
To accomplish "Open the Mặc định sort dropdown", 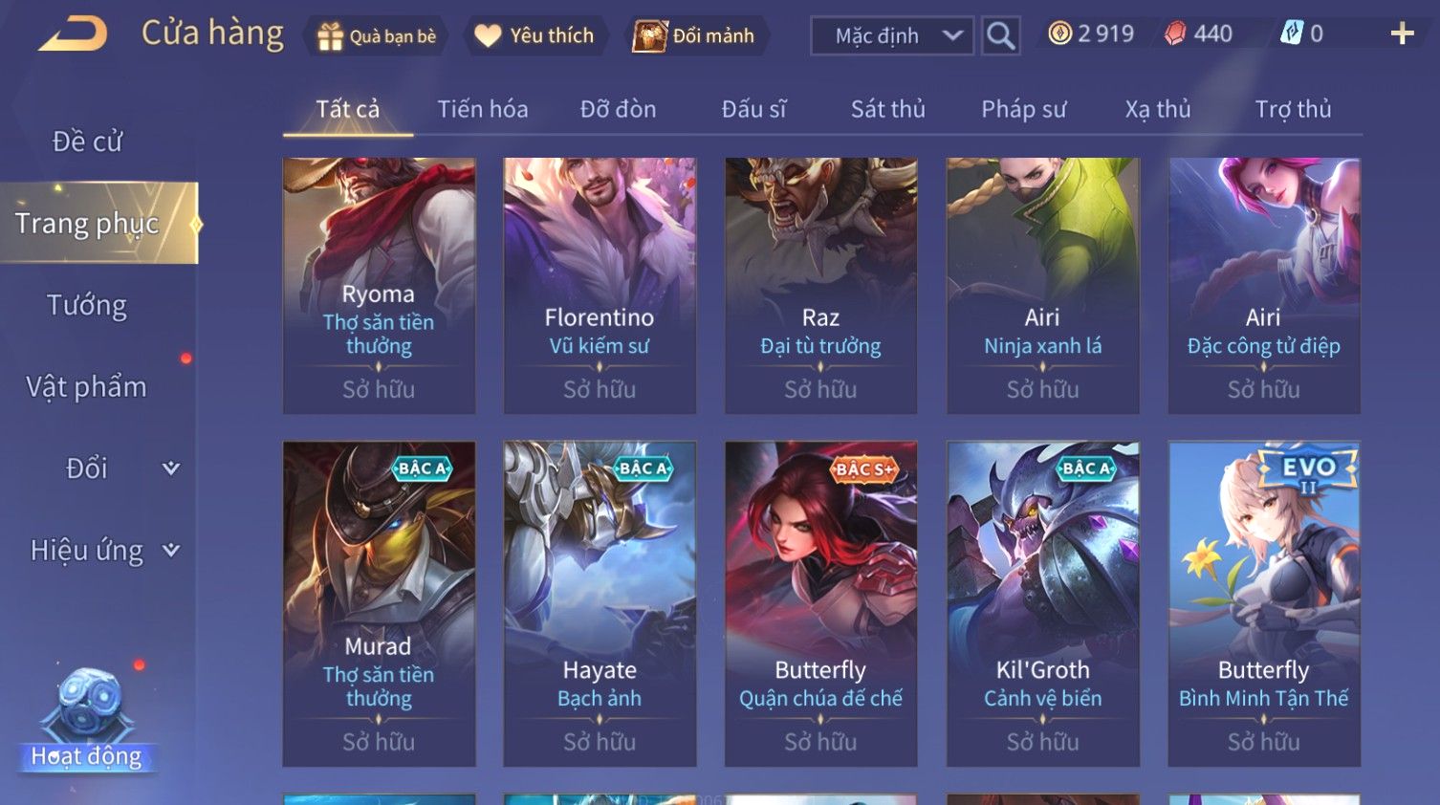I will [891, 36].
